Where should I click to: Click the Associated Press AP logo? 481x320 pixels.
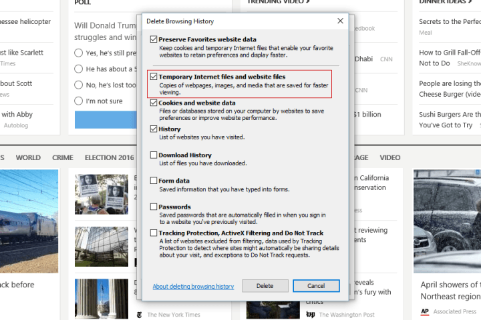click(425, 312)
